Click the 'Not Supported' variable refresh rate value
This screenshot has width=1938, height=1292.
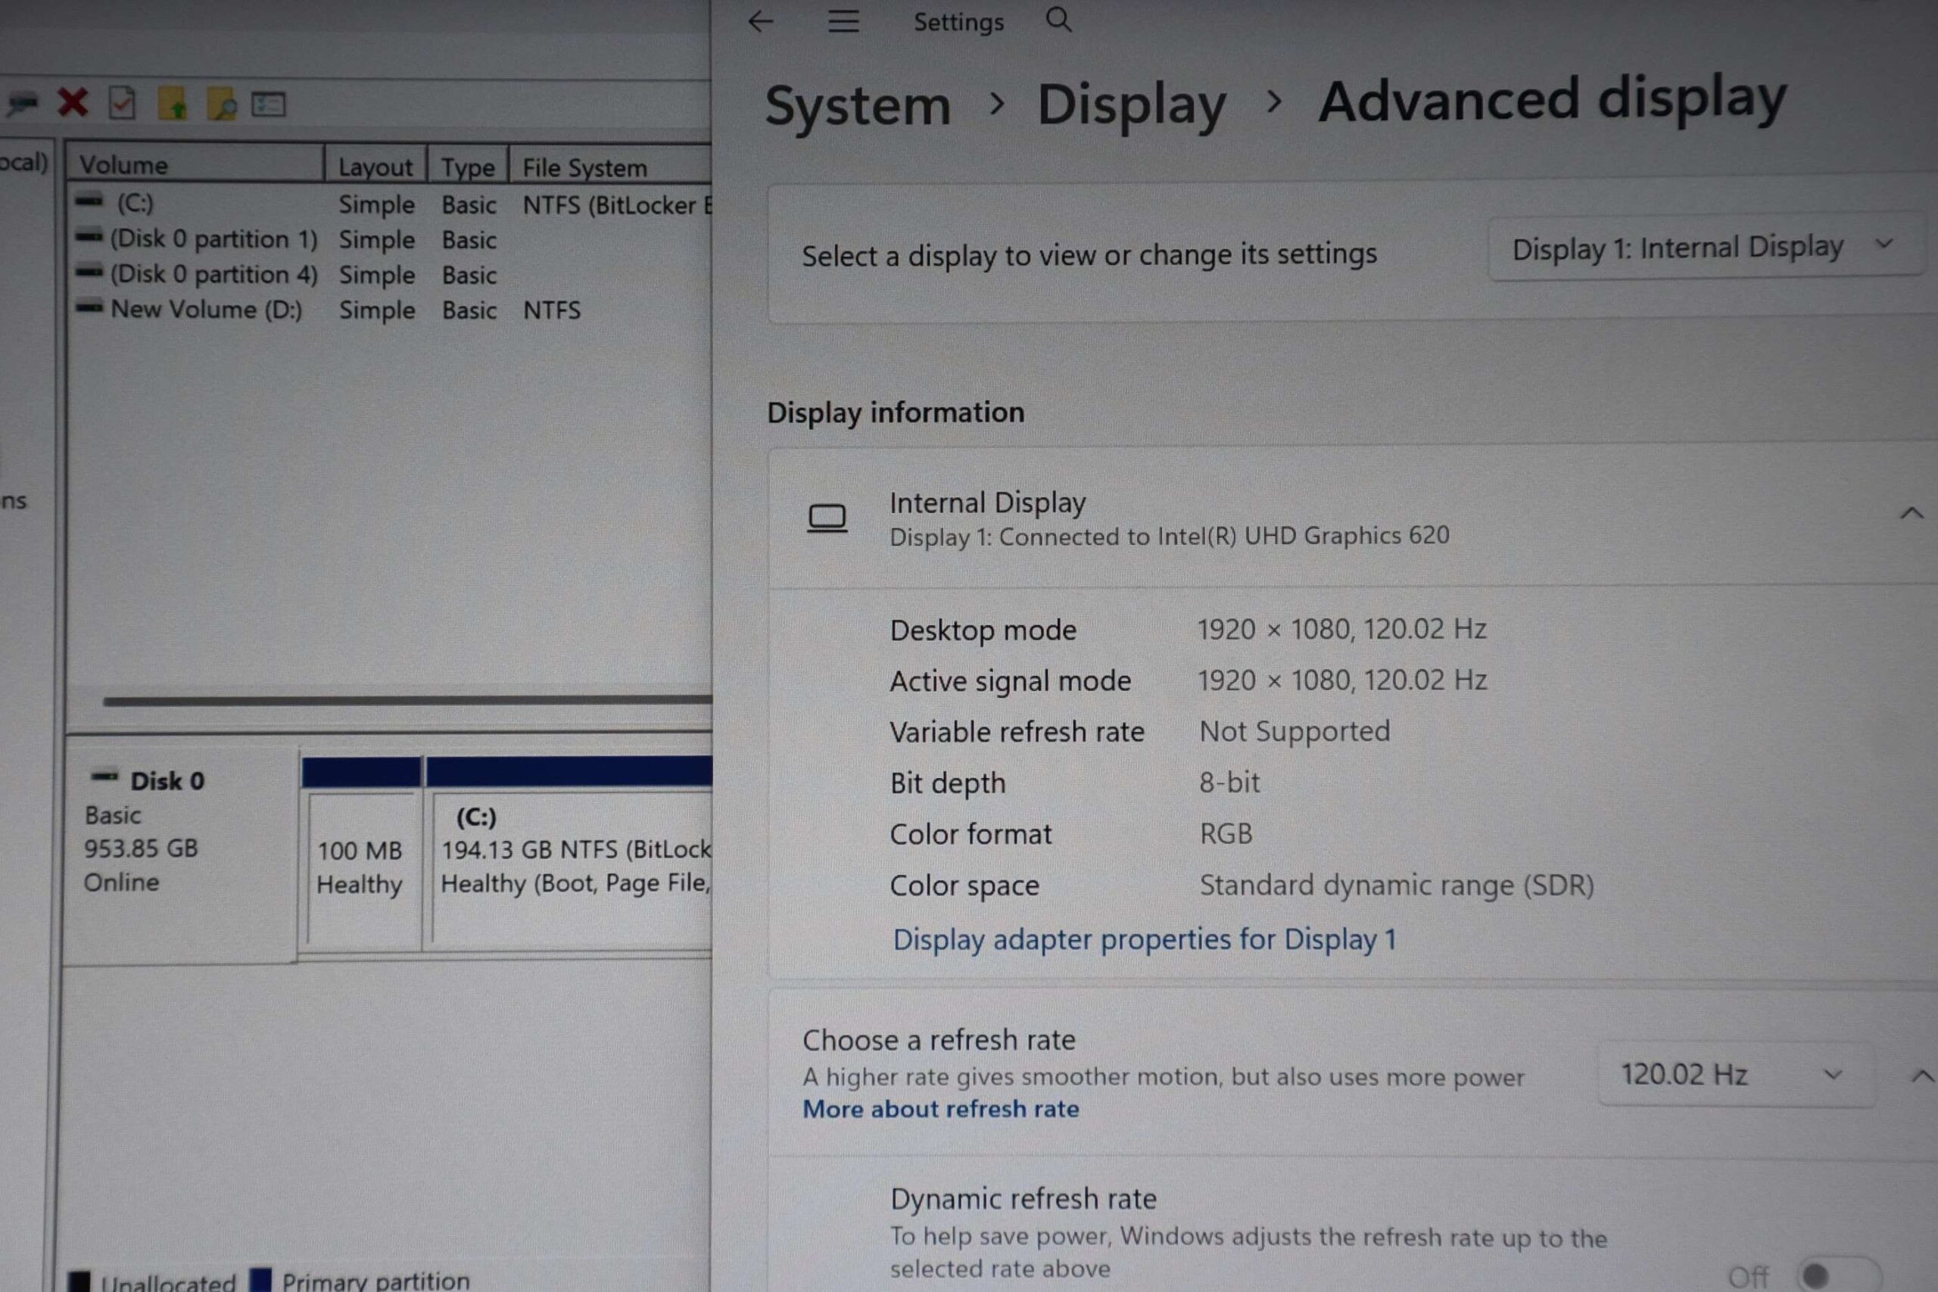click(x=1295, y=731)
